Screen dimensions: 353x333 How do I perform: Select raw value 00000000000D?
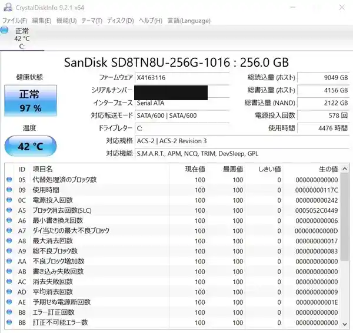[x=317, y=231]
